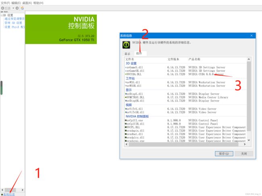The width and height of the screenshot is (262, 196).
Task: Open the 桌面(K) menu
Action: pyautogui.click(x=27, y=3)
